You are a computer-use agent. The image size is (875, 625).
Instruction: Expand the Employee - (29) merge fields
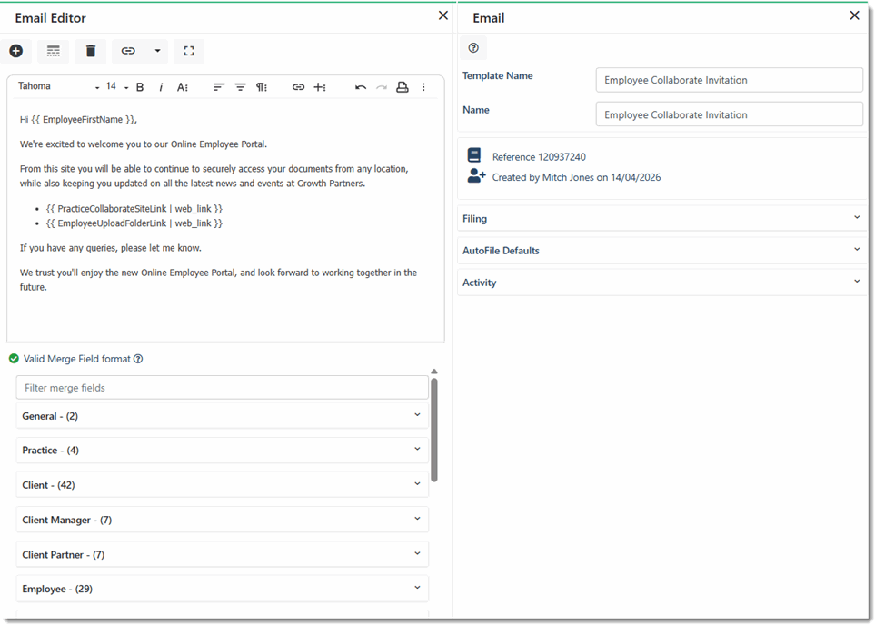pos(222,589)
